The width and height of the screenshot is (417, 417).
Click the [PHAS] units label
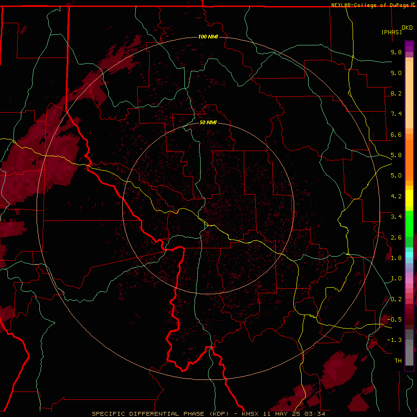click(392, 32)
